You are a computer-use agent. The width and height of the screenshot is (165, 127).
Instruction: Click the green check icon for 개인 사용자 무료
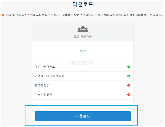(129, 67)
